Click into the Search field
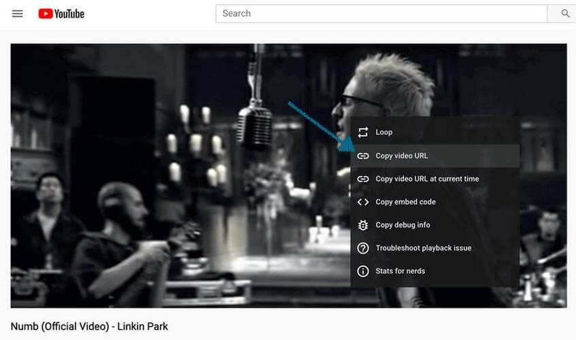Viewport: 576px width, 340px height. 382,14
